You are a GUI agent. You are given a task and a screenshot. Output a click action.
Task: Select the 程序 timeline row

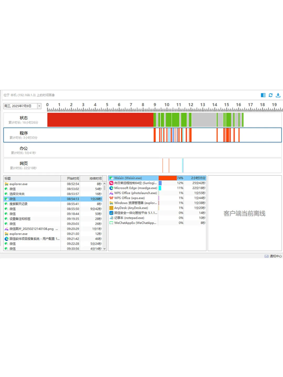pos(143,135)
